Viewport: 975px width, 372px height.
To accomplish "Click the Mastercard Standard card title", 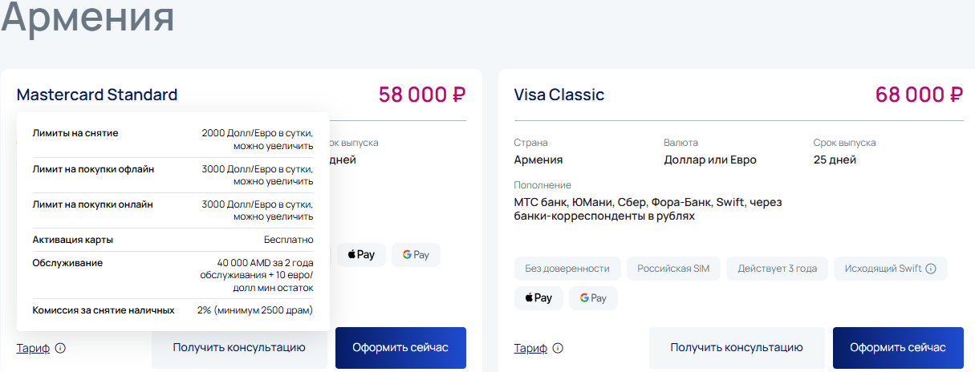I will (x=97, y=95).
